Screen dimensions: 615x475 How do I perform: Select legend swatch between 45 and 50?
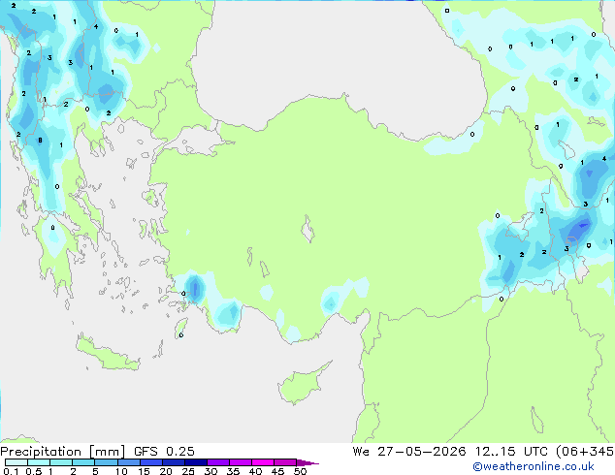point(285,462)
